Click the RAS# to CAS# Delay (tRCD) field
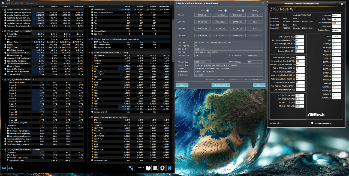Viewport: 349px width, 176px height. [300, 40]
